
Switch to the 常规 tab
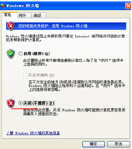click(7, 15)
